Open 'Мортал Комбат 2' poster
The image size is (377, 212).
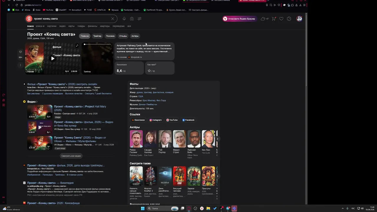pos(151,176)
